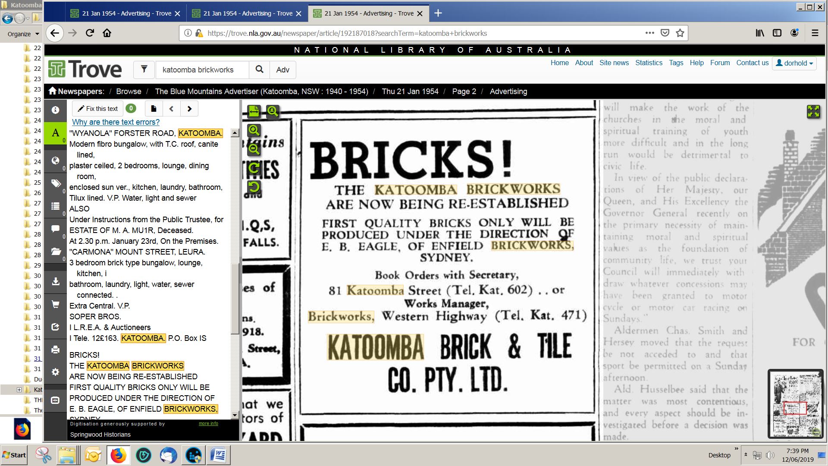Go to Trove Home link
The image size is (828, 466).
(559, 63)
